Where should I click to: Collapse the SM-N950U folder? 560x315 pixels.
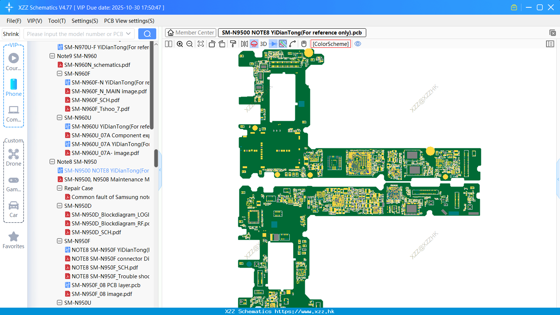tap(60, 303)
